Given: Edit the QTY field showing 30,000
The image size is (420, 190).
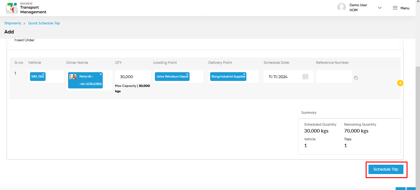Looking at the screenshot, I should (133, 77).
